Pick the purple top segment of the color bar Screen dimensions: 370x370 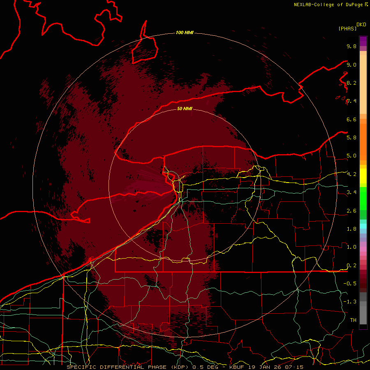click(363, 41)
